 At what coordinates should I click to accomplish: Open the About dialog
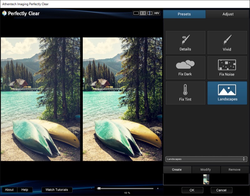tap(9, 190)
